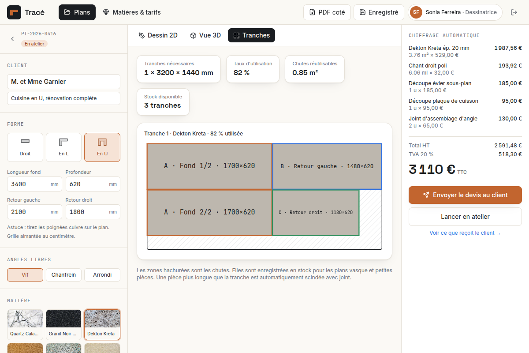Click the Longueur fond input field
The width and height of the screenshot is (529, 353).
pos(34,184)
